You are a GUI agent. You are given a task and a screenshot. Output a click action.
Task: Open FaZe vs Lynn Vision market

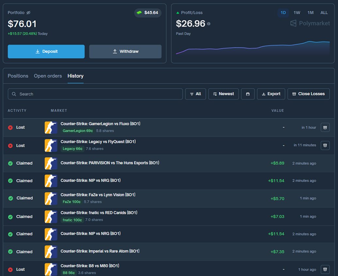98,195
